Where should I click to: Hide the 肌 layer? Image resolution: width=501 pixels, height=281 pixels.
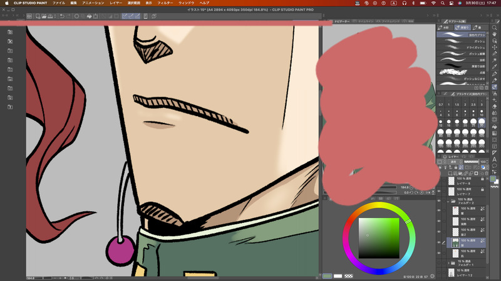click(x=439, y=254)
